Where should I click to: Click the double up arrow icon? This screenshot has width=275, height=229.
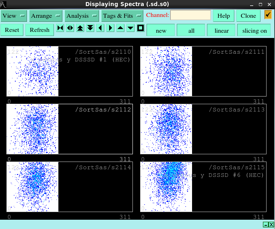pos(80,28)
